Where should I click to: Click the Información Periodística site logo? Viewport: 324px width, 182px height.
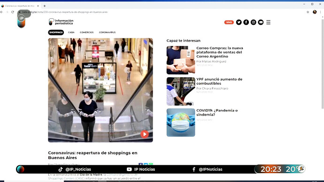61,22
